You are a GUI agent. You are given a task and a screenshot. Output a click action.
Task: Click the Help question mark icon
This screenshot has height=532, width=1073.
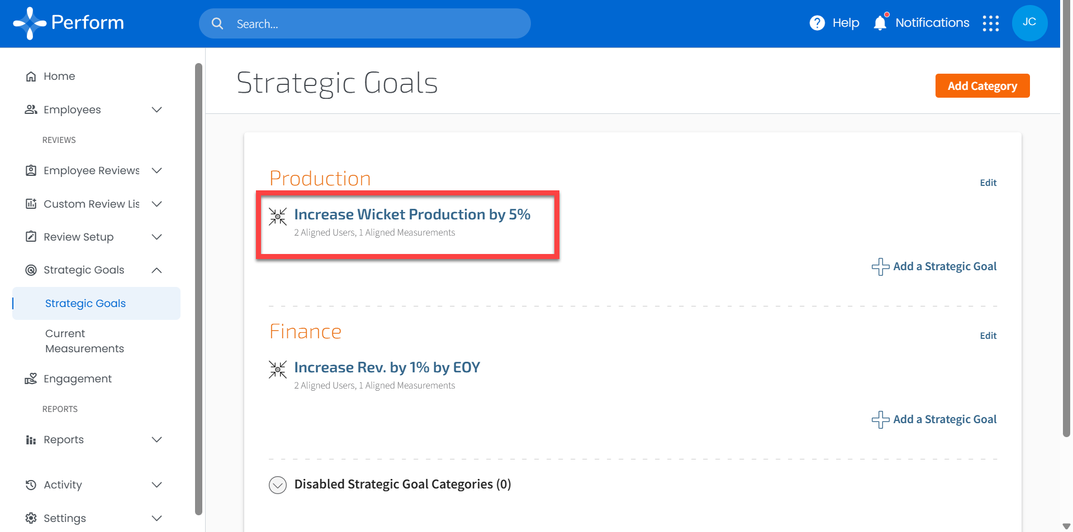817,23
